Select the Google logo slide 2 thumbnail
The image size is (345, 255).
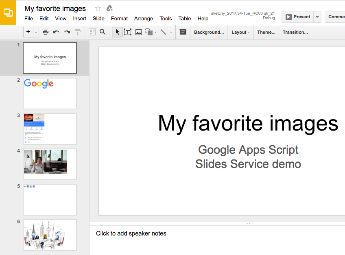tap(50, 94)
